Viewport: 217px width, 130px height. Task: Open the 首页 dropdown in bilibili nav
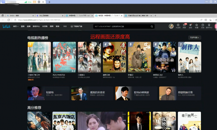coord(16,26)
